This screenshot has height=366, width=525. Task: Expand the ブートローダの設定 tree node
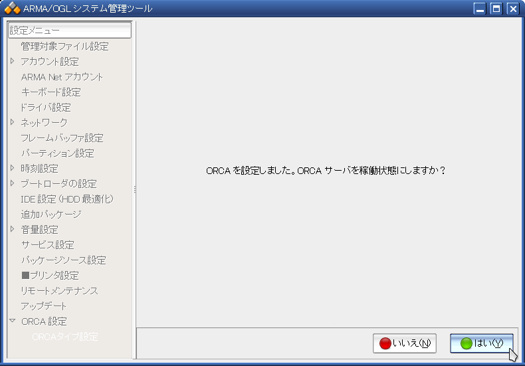tap(12, 183)
